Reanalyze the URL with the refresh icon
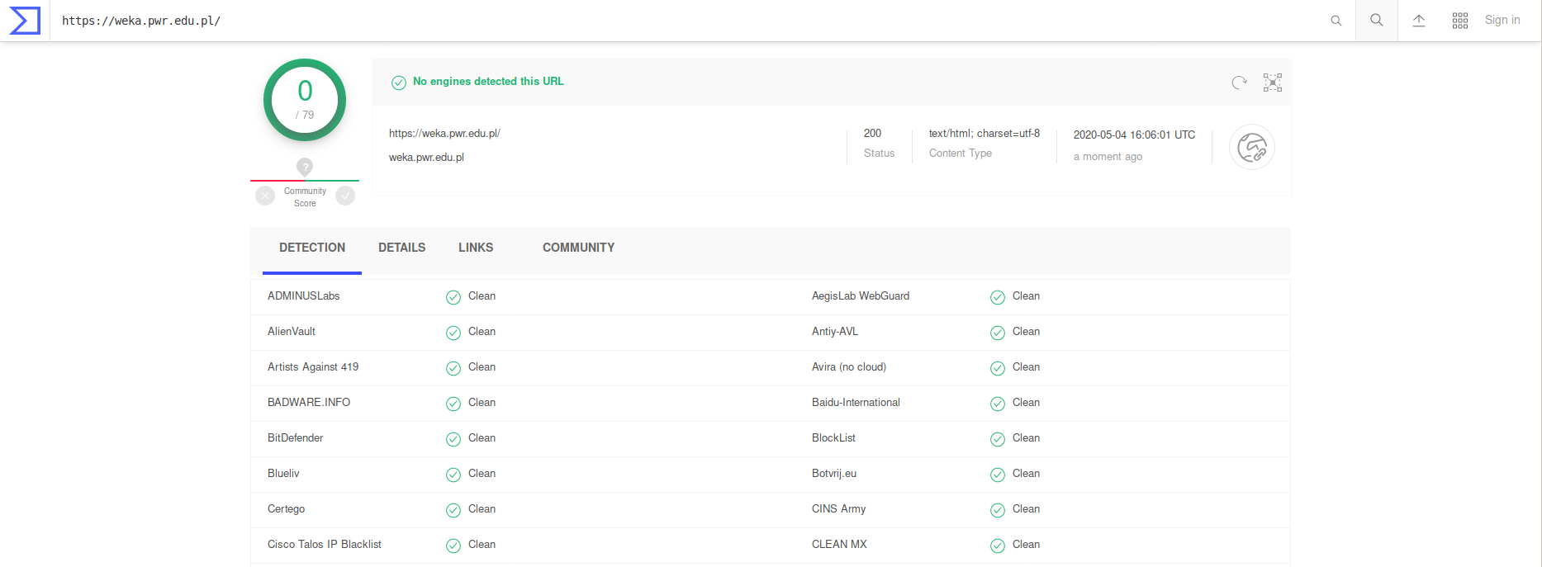Image resolution: width=1542 pixels, height=567 pixels. tap(1239, 83)
